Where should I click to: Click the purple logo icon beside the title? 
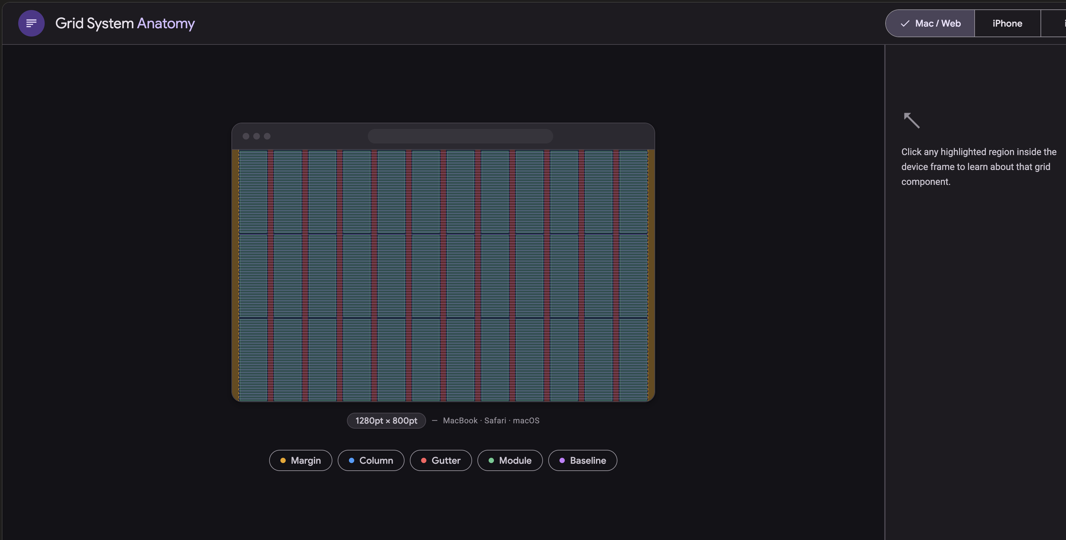(31, 23)
